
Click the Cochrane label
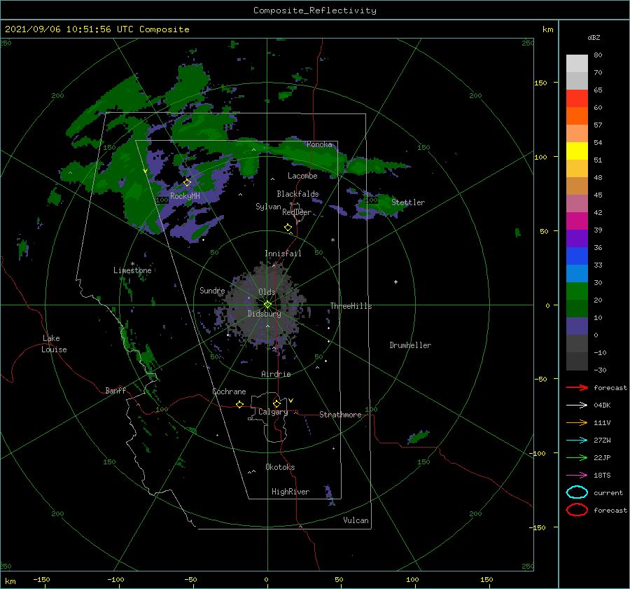(x=229, y=391)
